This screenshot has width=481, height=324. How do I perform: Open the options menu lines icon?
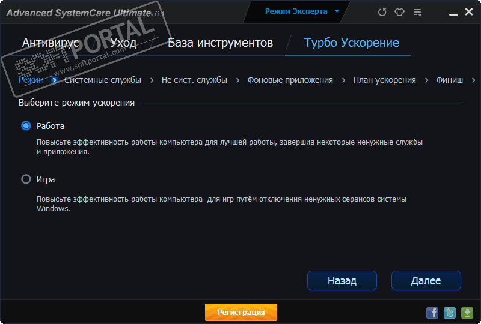[417, 12]
